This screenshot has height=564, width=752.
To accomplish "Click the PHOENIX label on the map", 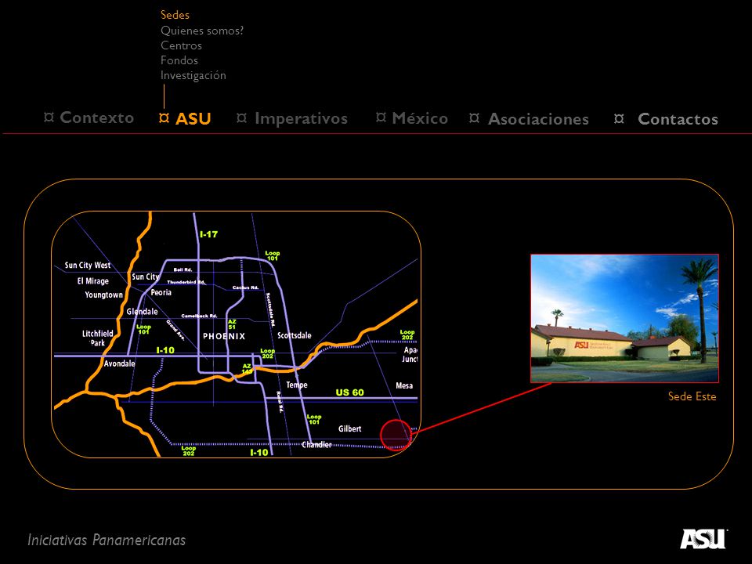I will pyautogui.click(x=224, y=336).
